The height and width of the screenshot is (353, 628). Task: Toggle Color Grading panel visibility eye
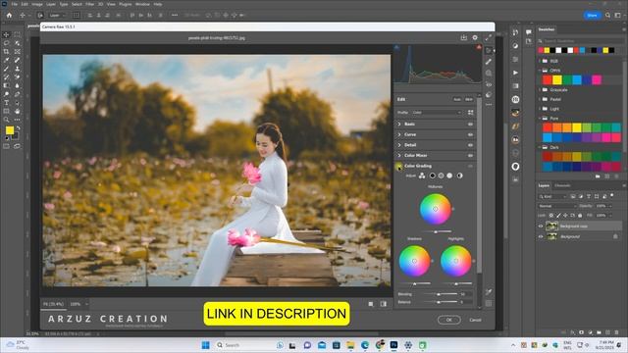coord(471,166)
